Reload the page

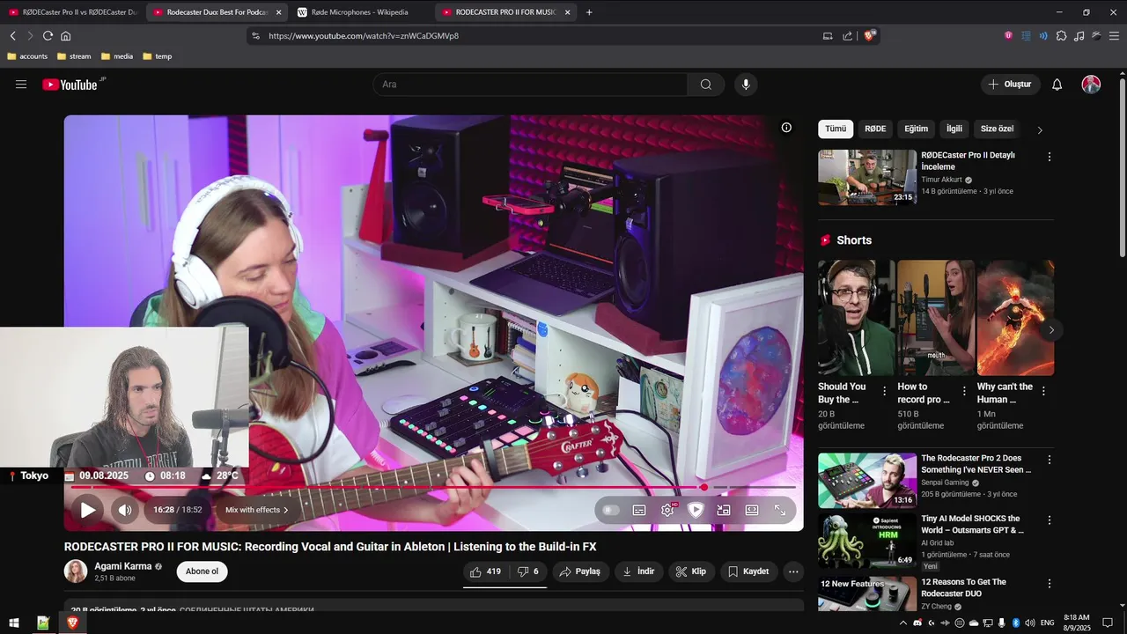[x=48, y=36]
